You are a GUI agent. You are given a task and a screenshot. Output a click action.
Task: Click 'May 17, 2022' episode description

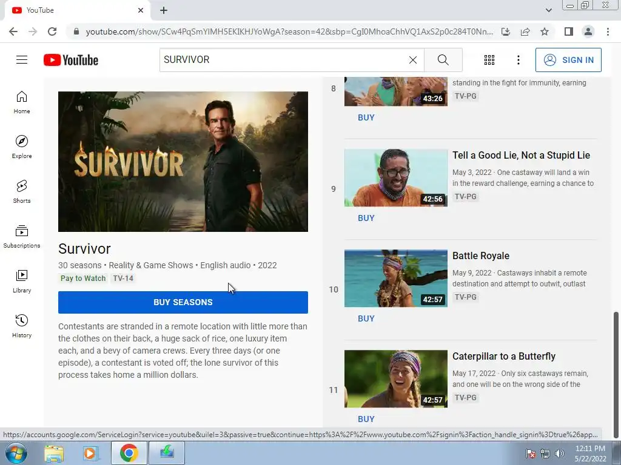(x=520, y=379)
